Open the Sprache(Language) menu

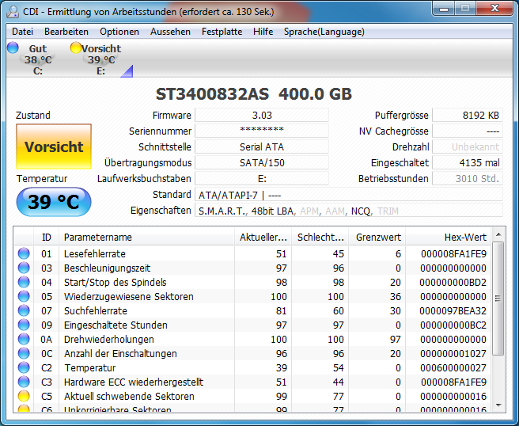[324, 32]
